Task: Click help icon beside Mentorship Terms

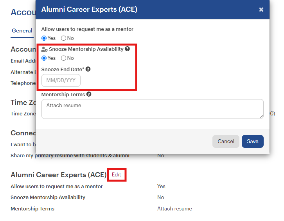Action: pos(89,94)
